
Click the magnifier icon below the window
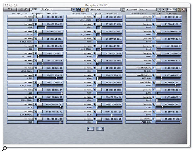(x=4, y=148)
